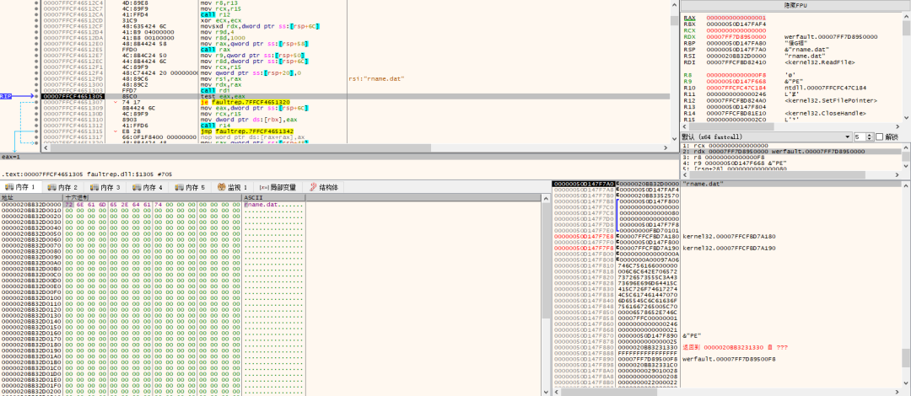This screenshot has width=911, height=396.
Task: Click the return-to 0000020BB3231330 stack comment
Action: point(735,347)
